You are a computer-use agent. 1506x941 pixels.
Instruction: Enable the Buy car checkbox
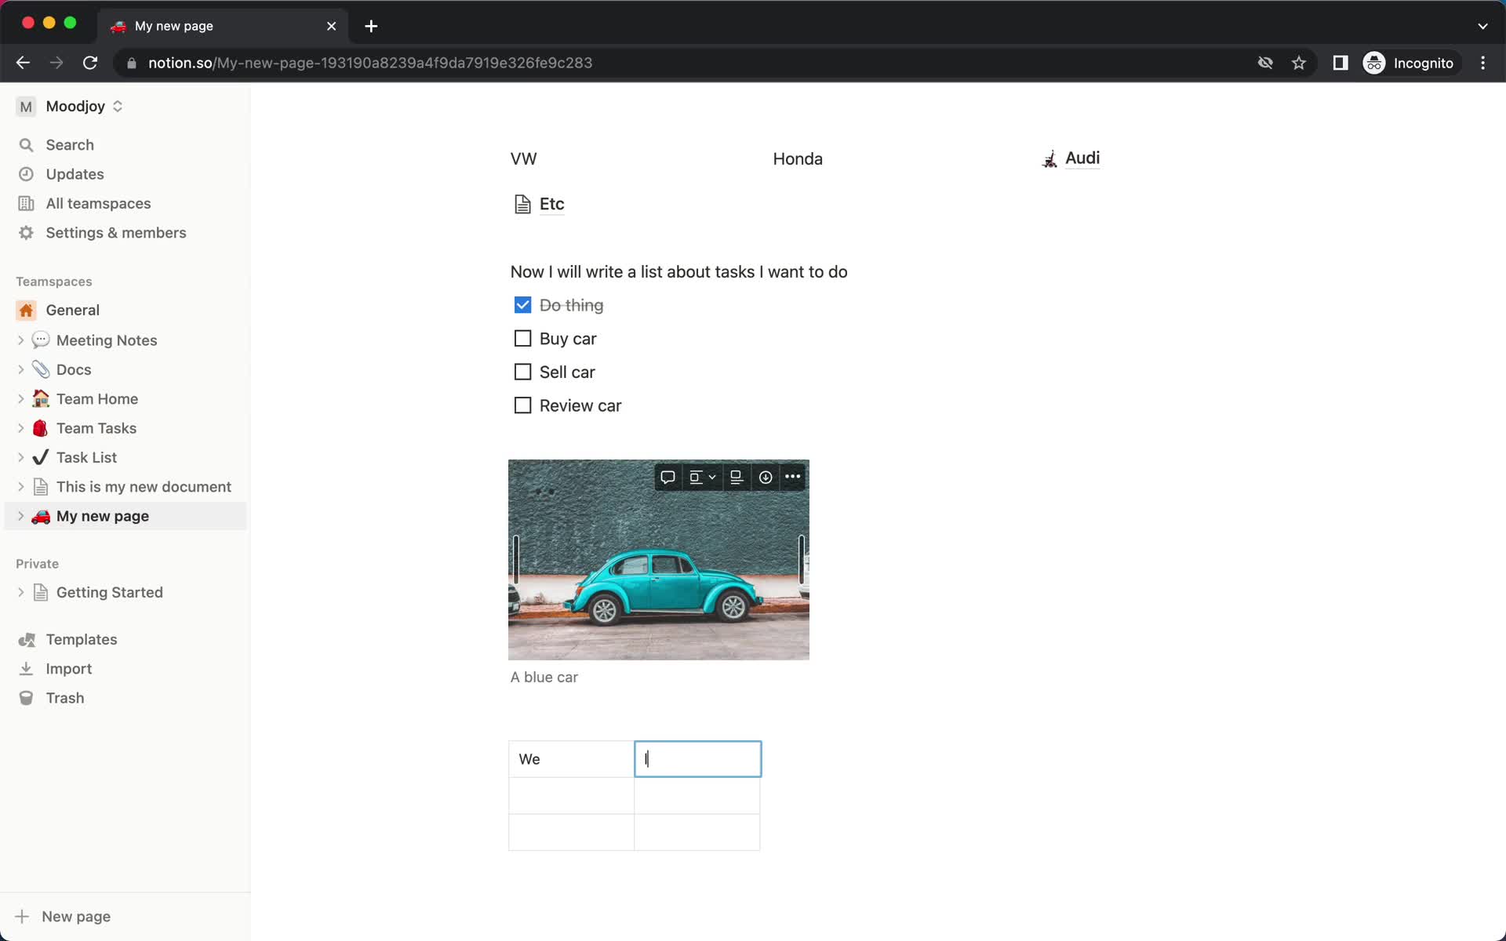click(x=522, y=338)
